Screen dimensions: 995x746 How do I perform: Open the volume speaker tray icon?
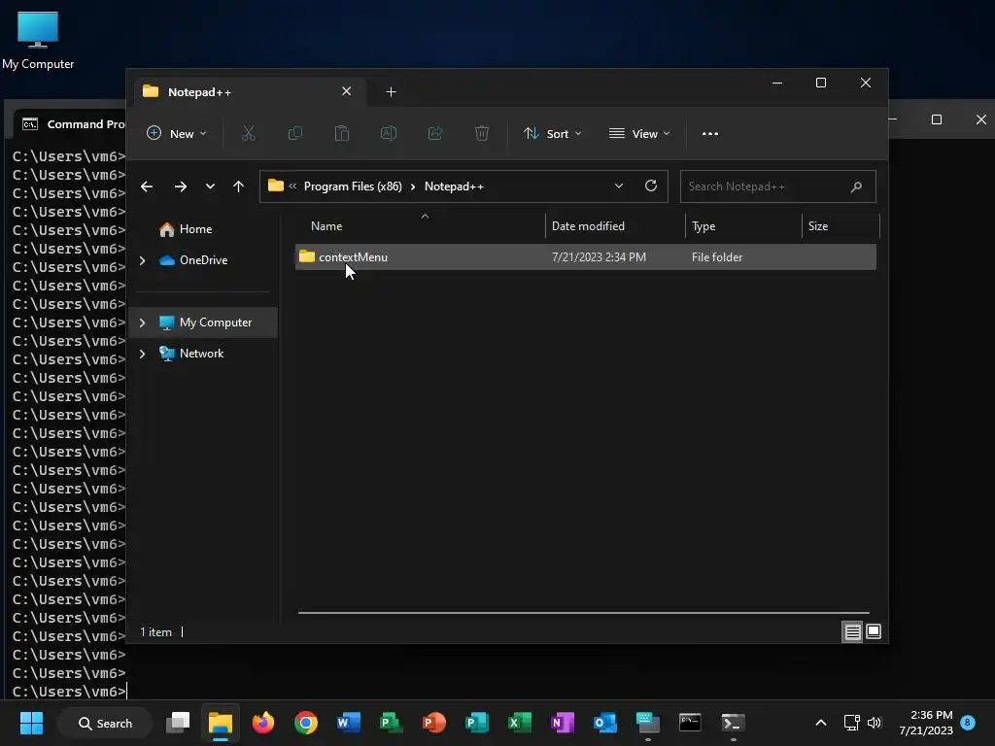coord(875,723)
